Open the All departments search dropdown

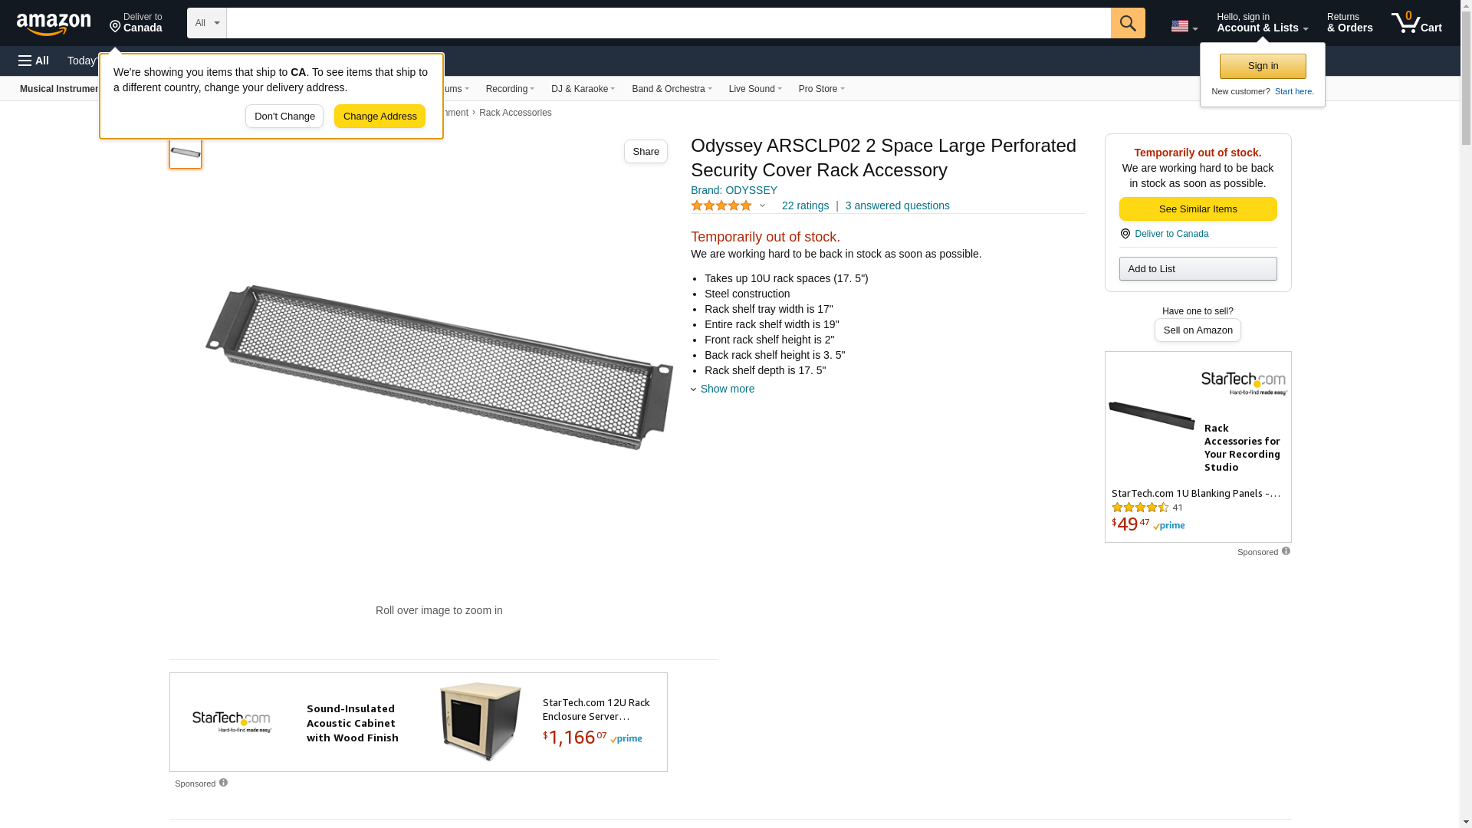pos(206,23)
